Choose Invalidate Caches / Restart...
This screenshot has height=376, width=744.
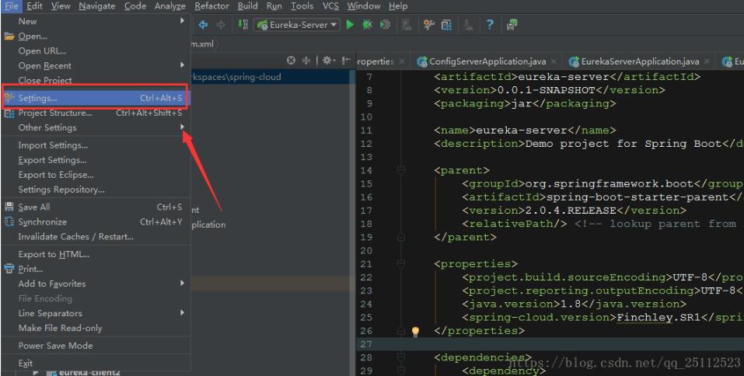(75, 236)
